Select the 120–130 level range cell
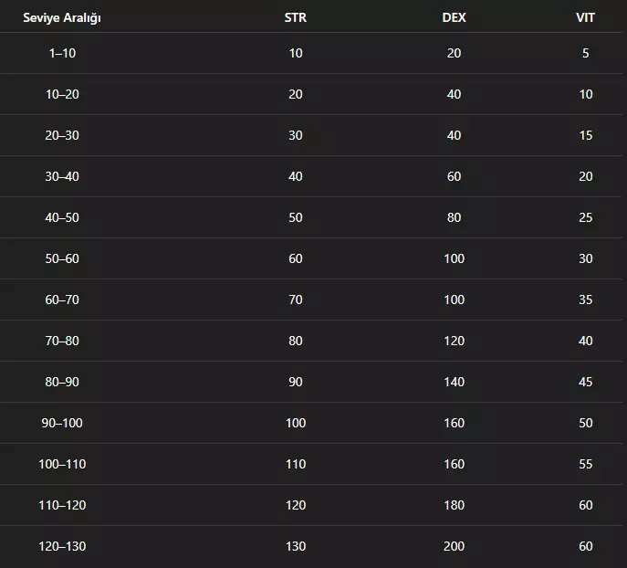Screen dimensions: 627x568 tap(62, 546)
